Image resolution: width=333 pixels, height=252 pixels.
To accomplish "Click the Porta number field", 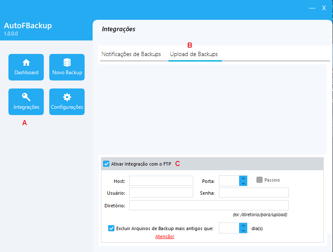I will pos(229,181).
